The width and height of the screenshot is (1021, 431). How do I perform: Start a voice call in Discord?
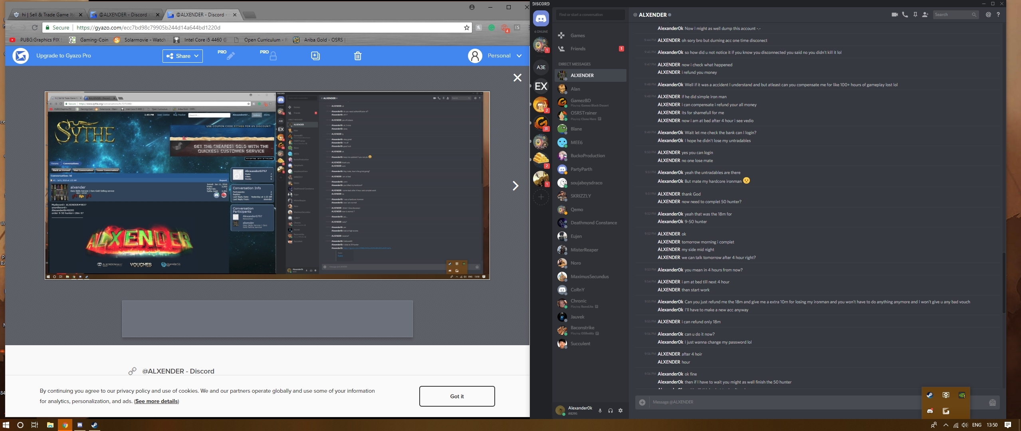905,15
